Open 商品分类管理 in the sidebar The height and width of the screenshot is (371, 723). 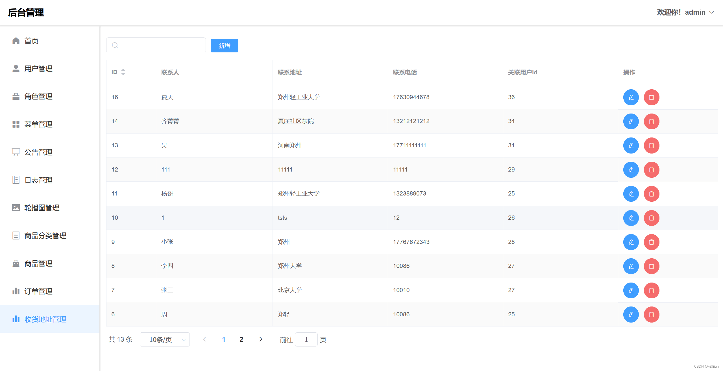(50, 236)
